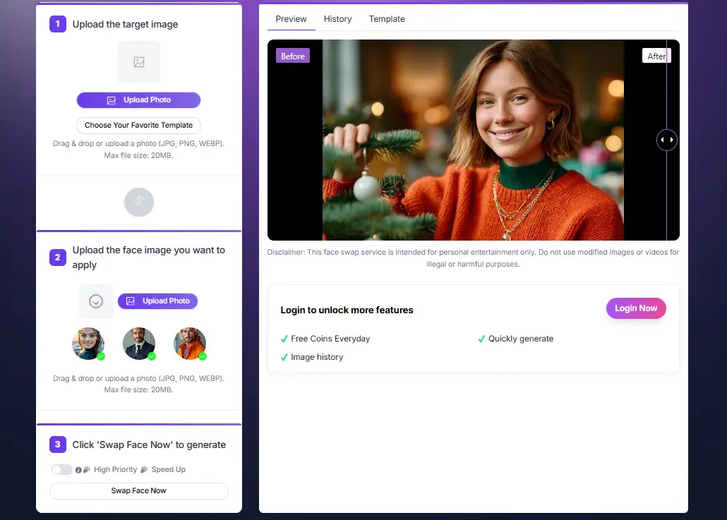The image size is (727, 520).
Task: Select the sample face of woman in teal
Action: point(88,344)
